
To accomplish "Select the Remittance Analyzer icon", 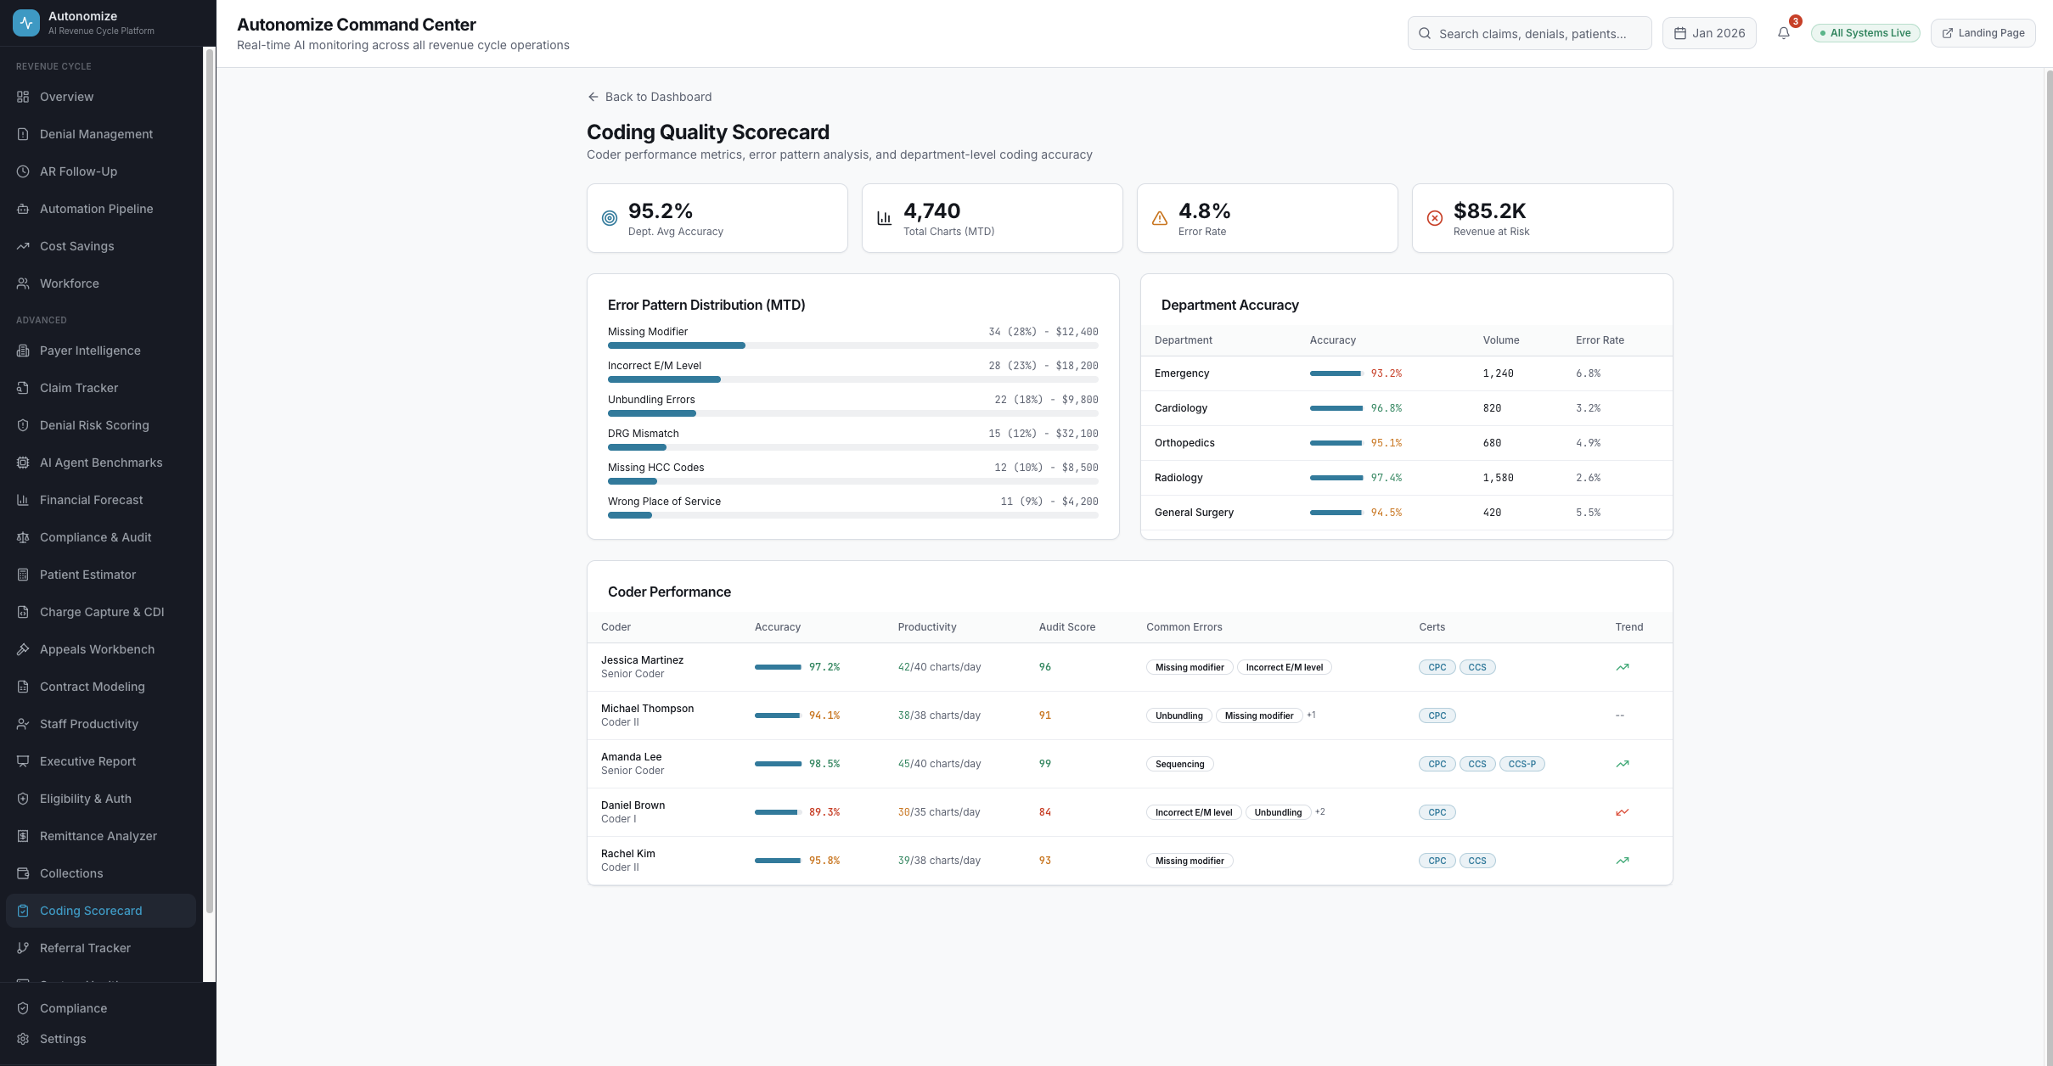I will tap(23, 836).
